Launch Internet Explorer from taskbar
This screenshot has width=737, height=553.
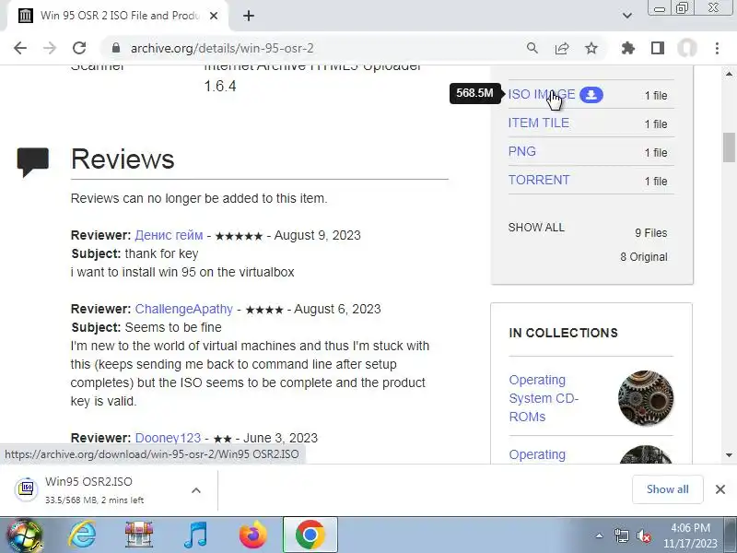click(x=83, y=535)
